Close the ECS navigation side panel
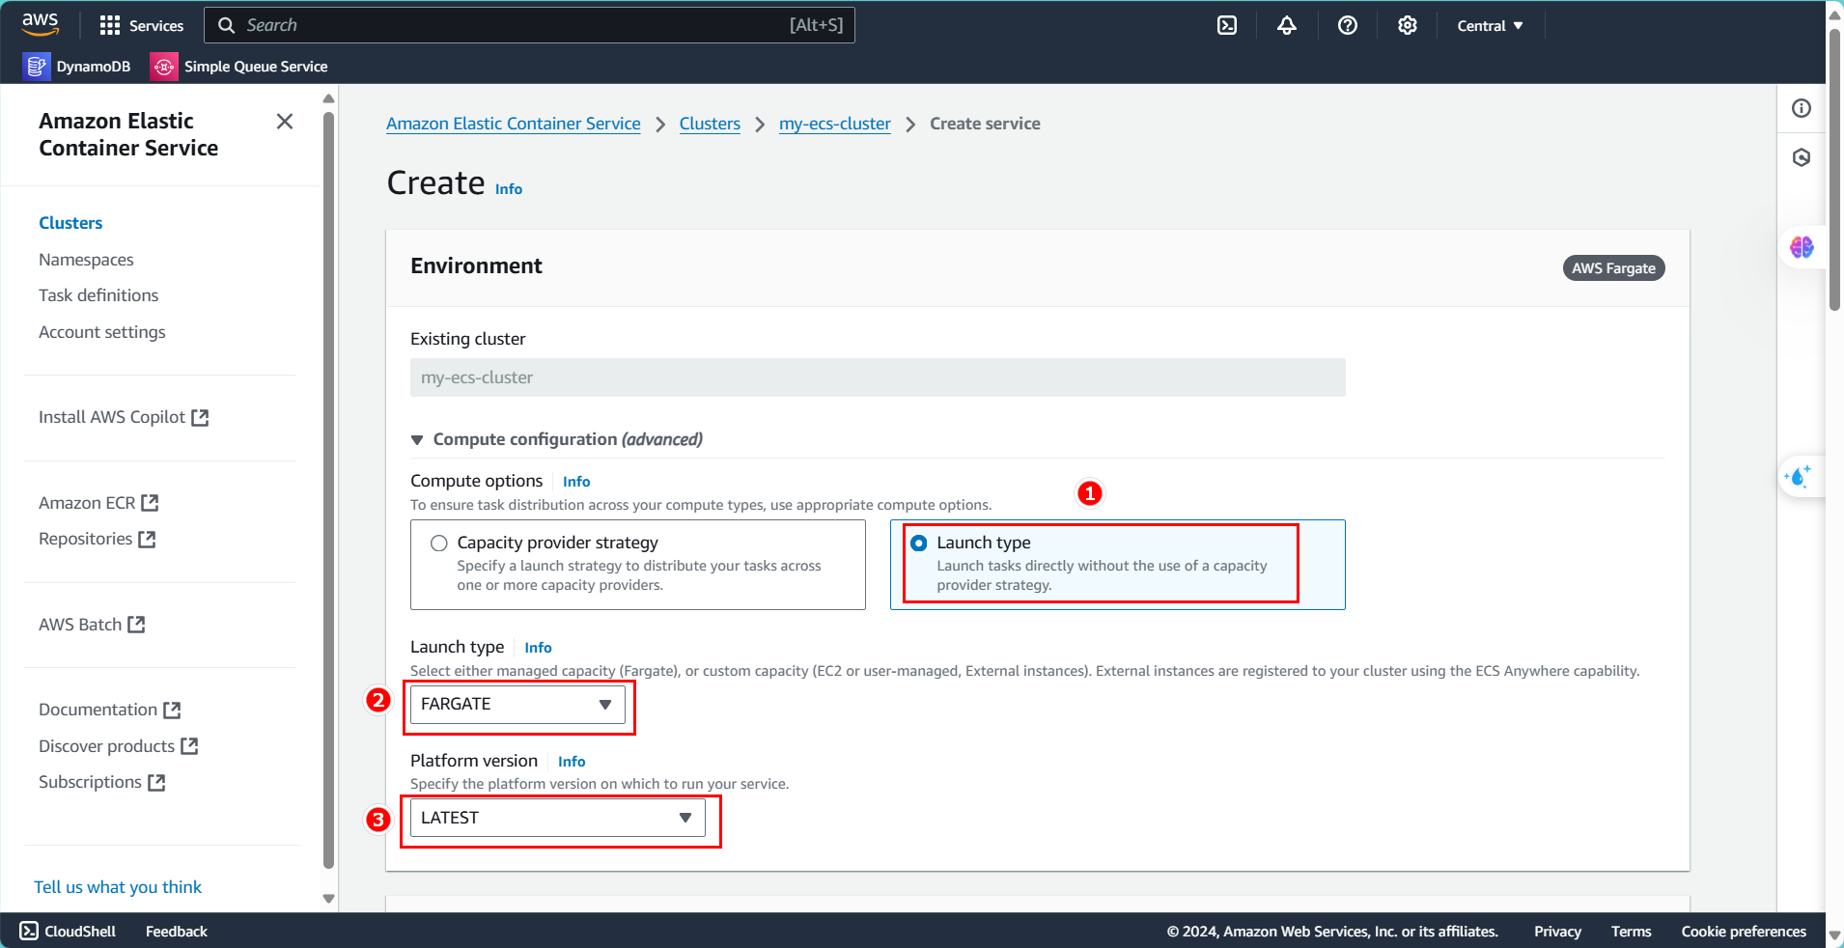The image size is (1844, 948). pos(285,122)
